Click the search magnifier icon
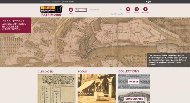Image resolution: width=190 pixels, height=103 pixels. [x=121, y=10]
